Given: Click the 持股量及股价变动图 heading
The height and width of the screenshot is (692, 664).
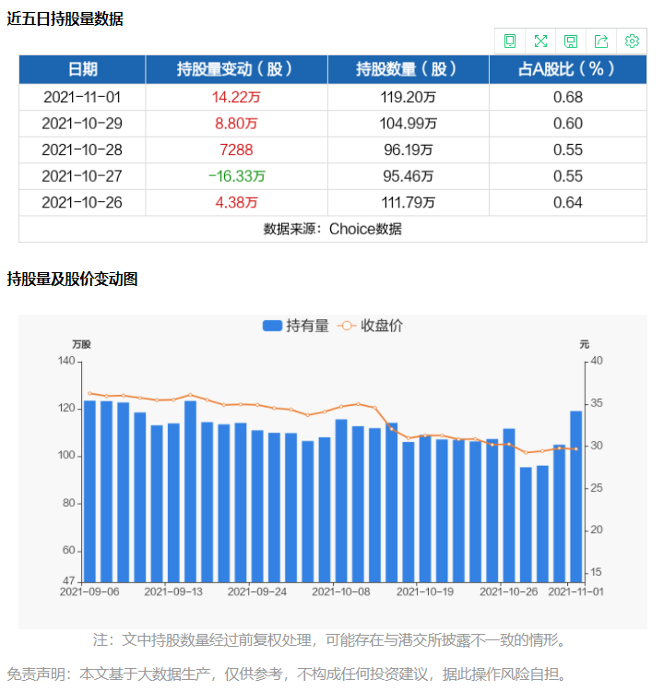Looking at the screenshot, I should click(x=72, y=279).
